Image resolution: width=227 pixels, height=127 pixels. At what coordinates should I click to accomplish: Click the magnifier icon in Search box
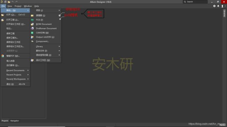[x=185, y=2]
